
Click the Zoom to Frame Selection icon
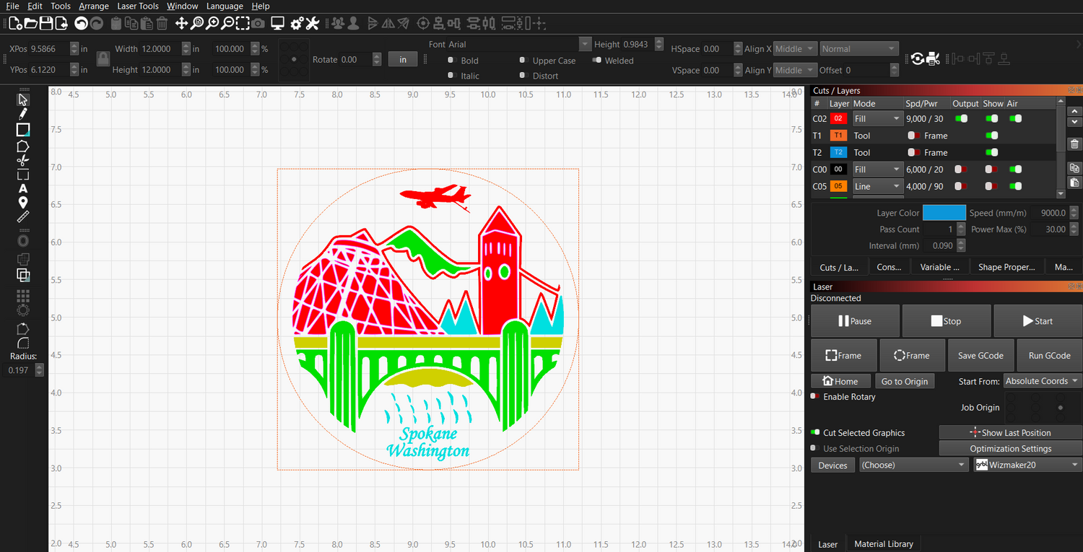click(x=243, y=24)
